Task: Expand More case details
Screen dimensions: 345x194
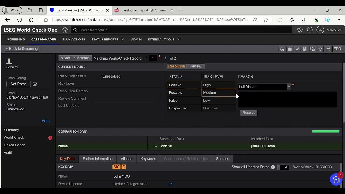Action: [x=45, y=121]
